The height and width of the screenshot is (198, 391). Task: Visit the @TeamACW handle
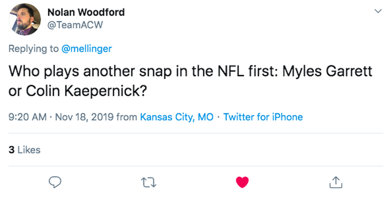(75, 25)
